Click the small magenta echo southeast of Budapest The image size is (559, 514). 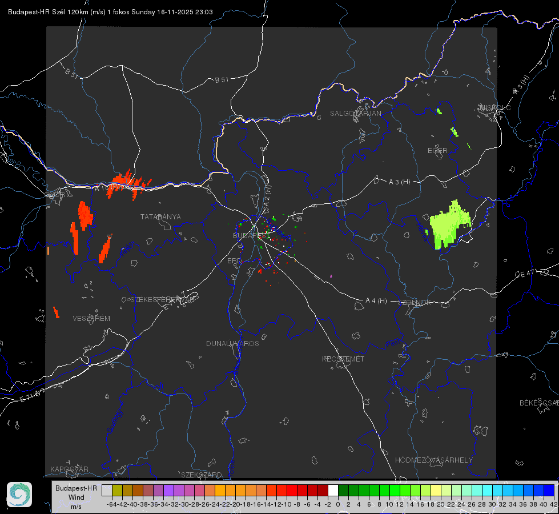pyautogui.click(x=331, y=276)
